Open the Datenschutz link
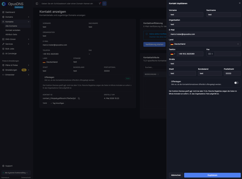This screenshot has height=179, width=242. (x=26, y=178)
